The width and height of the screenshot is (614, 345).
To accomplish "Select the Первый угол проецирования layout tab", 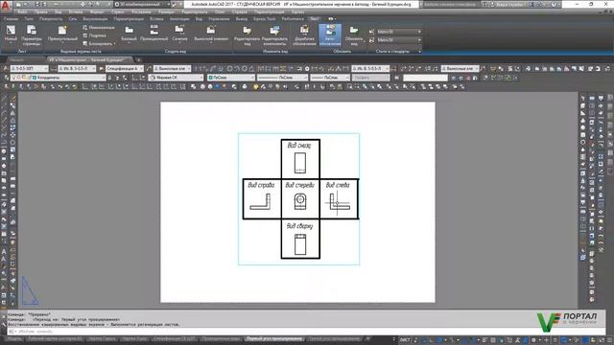I will coord(274,338).
